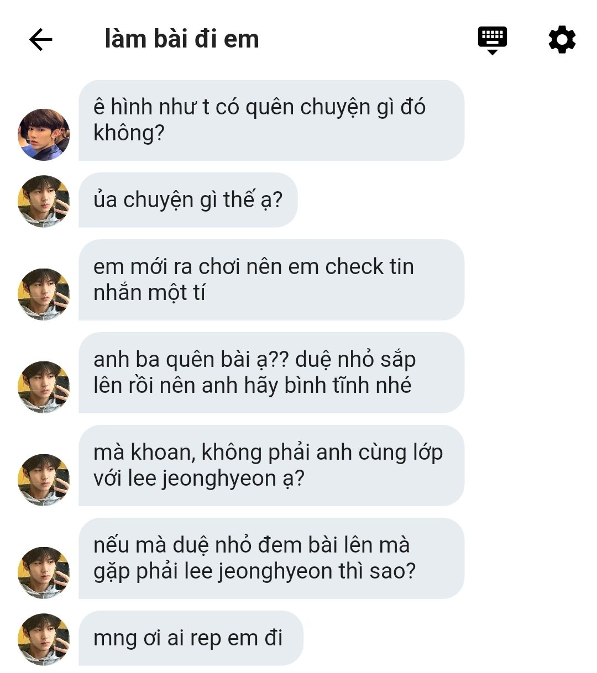Select message 'mà khoan, không phải anh'
Image resolution: width=597 pixels, height=673 pixels.
coord(271,465)
